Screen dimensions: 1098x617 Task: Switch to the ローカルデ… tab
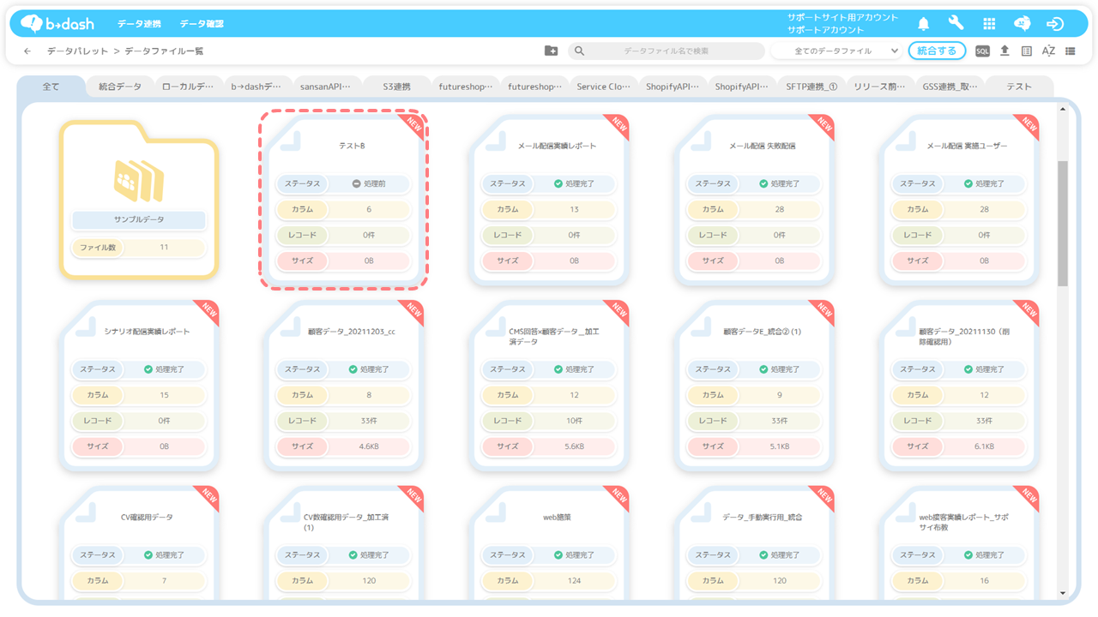pos(188,87)
